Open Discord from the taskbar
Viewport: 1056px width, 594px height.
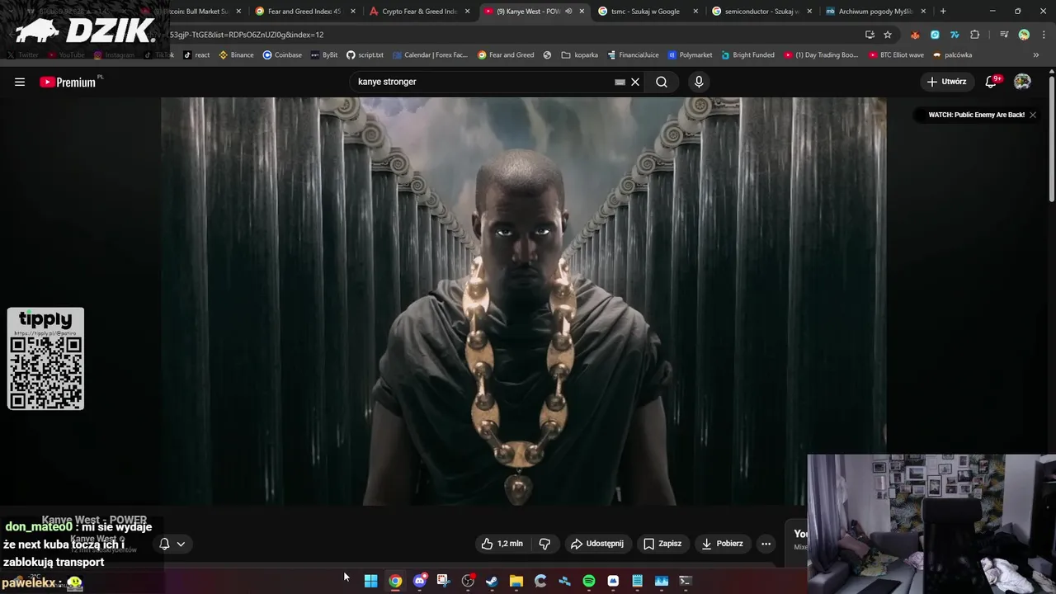pyautogui.click(x=419, y=581)
